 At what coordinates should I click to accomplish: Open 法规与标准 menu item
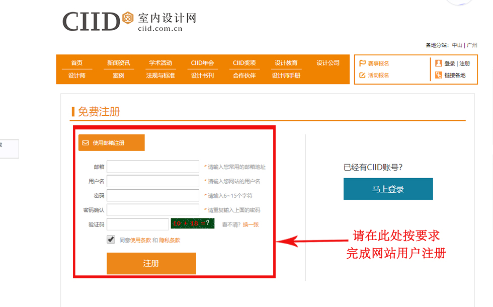coord(160,75)
